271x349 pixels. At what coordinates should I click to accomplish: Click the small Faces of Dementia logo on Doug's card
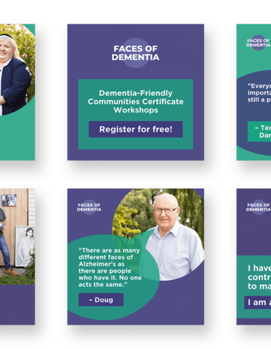click(x=89, y=207)
